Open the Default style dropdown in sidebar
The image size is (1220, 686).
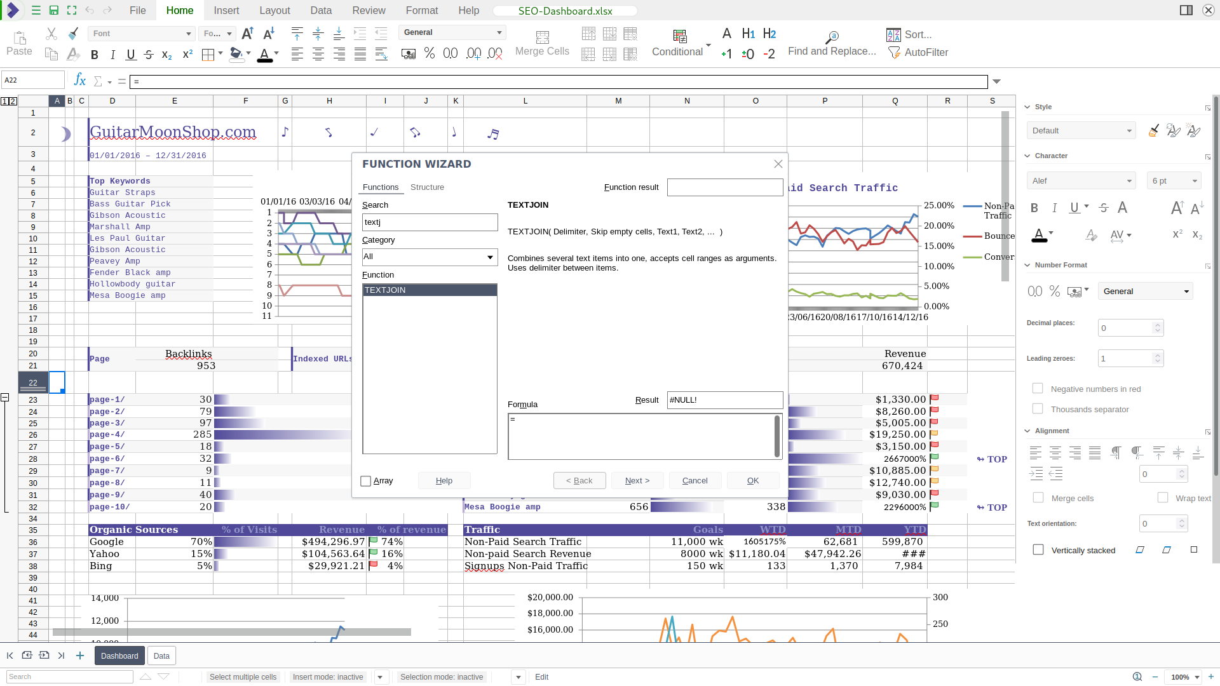point(1081,131)
